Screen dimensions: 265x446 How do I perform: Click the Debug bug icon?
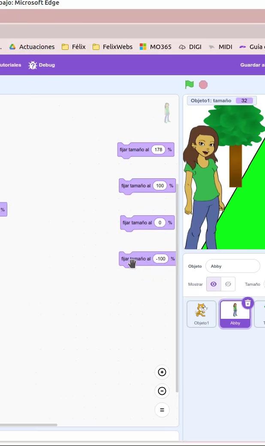(x=33, y=65)
